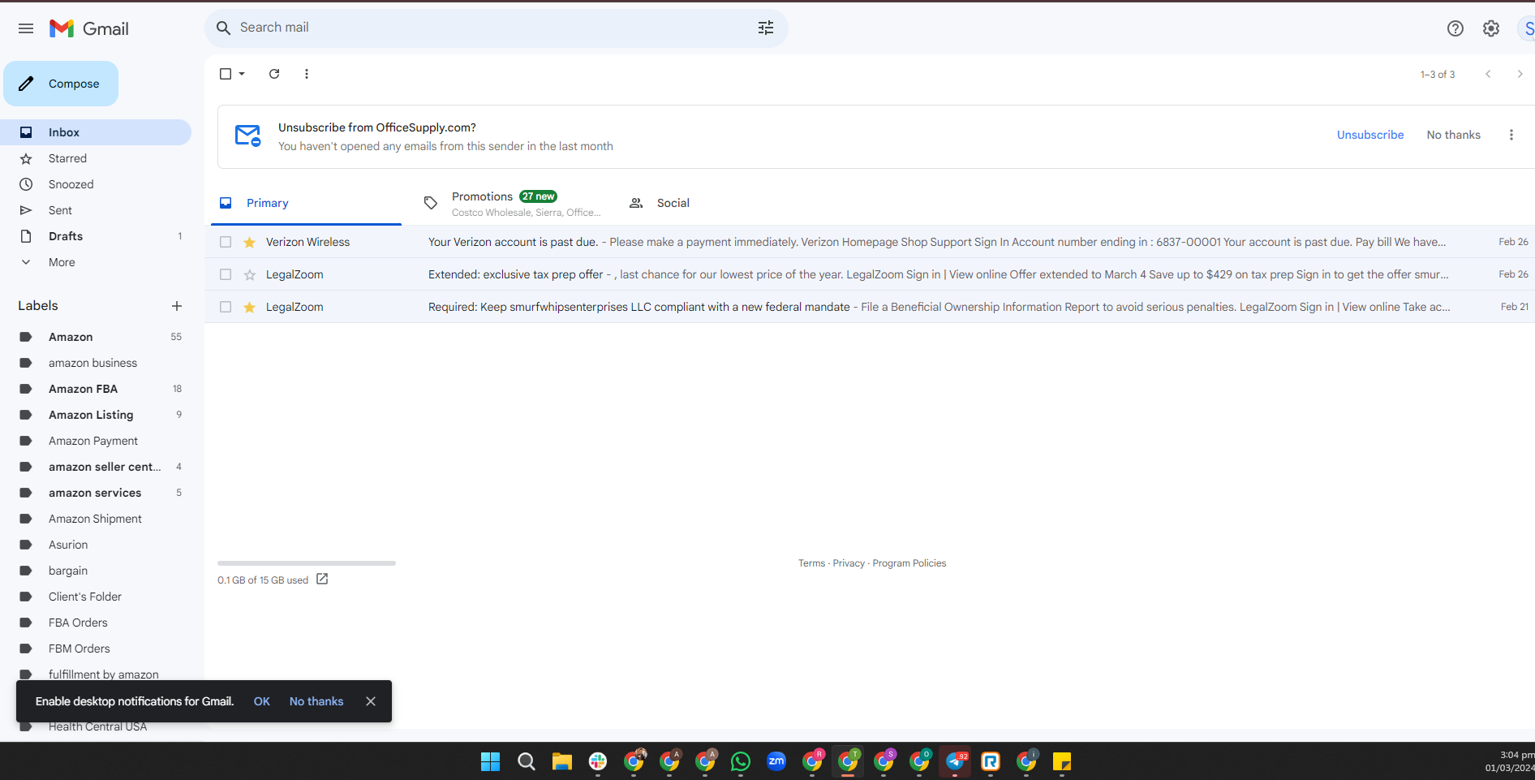Open Telegram from taskbar
Viewport: 1535px width, 780px height.
(x=956, y=761)
